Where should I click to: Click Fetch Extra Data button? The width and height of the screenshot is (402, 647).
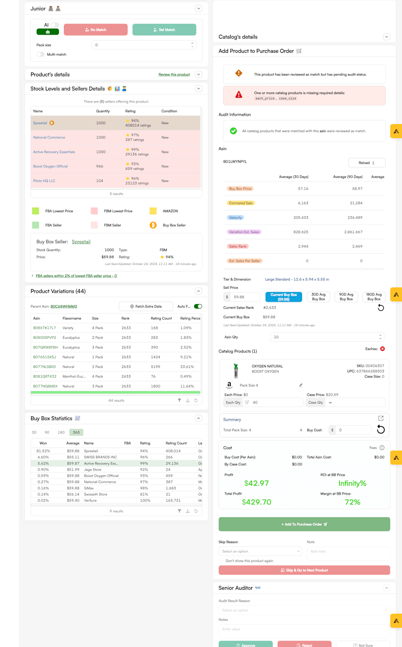(146, 306)
